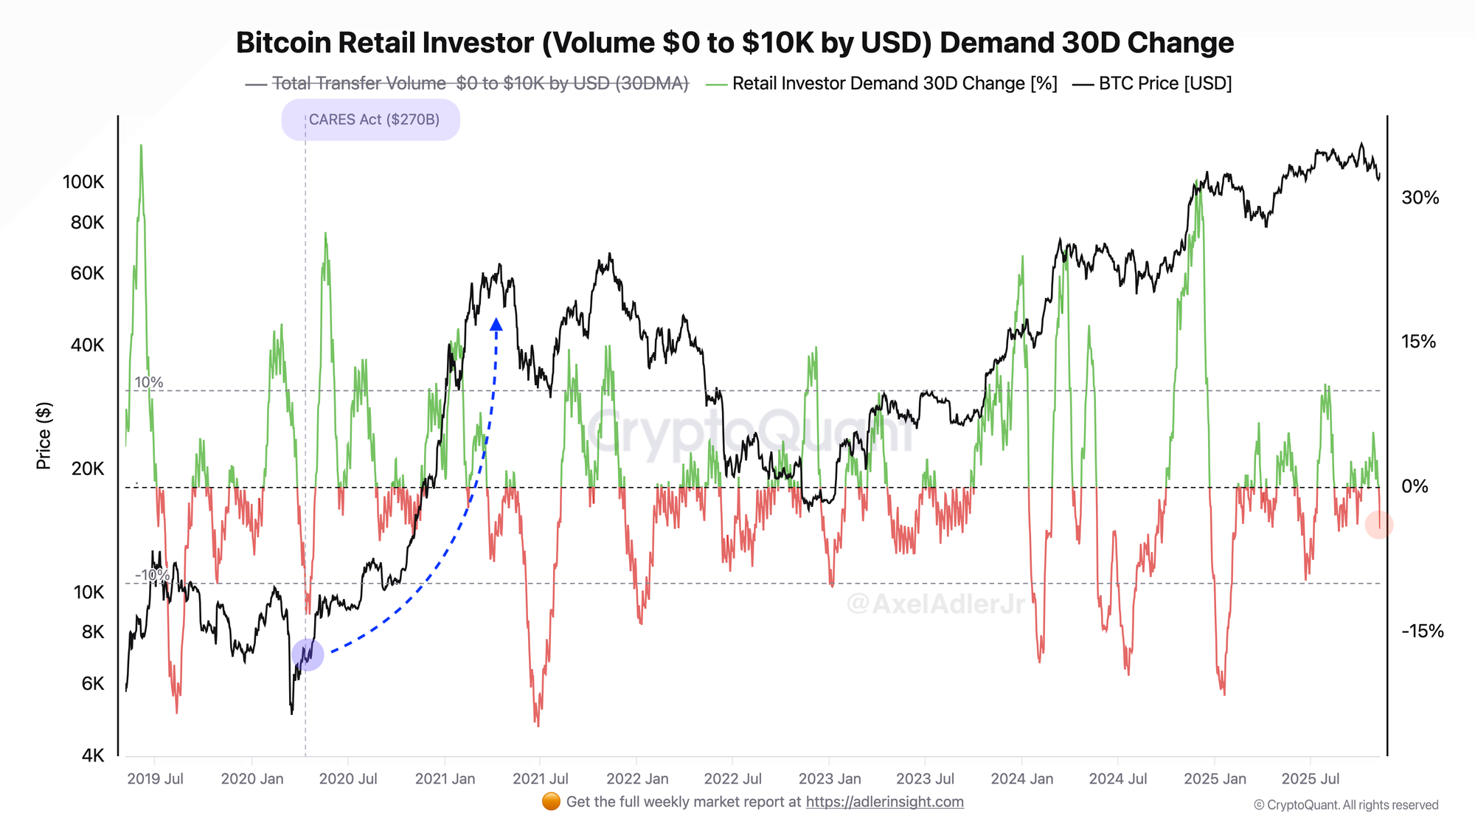Click the 2025 Jul x-axis label
This screenshot has height=830, width=1475.
pos(1311,779)
